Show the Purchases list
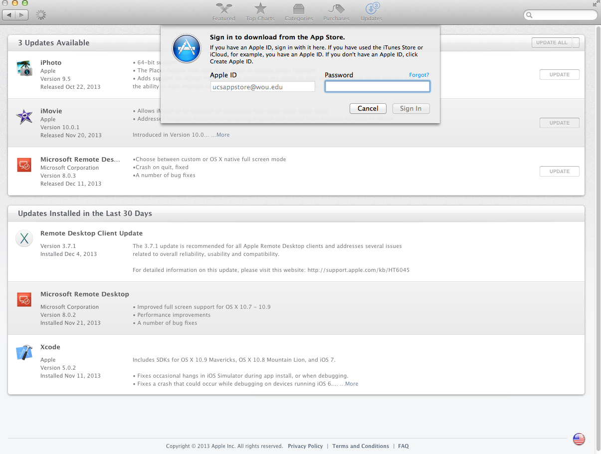The height and width of the screenshot is (454, 601). (x=336, y=12)
